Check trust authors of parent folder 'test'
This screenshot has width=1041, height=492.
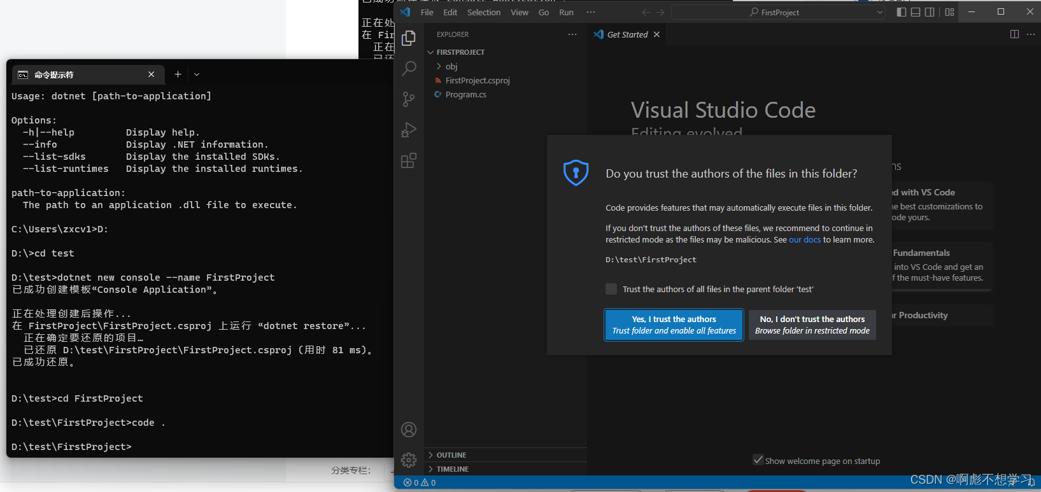[611, 289]
